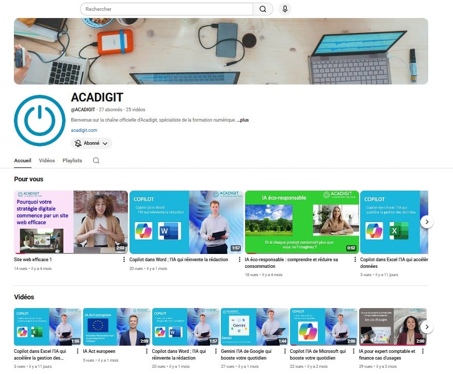Open the Vidéos section heading
Screen dimensions: 453x374
pos(24,297)
